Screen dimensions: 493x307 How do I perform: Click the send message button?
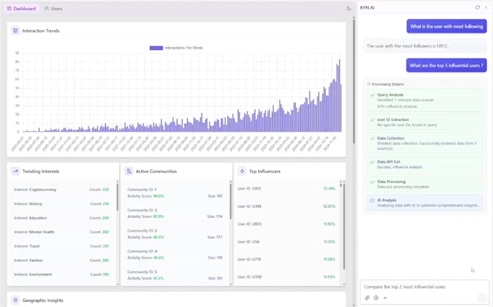481,298
